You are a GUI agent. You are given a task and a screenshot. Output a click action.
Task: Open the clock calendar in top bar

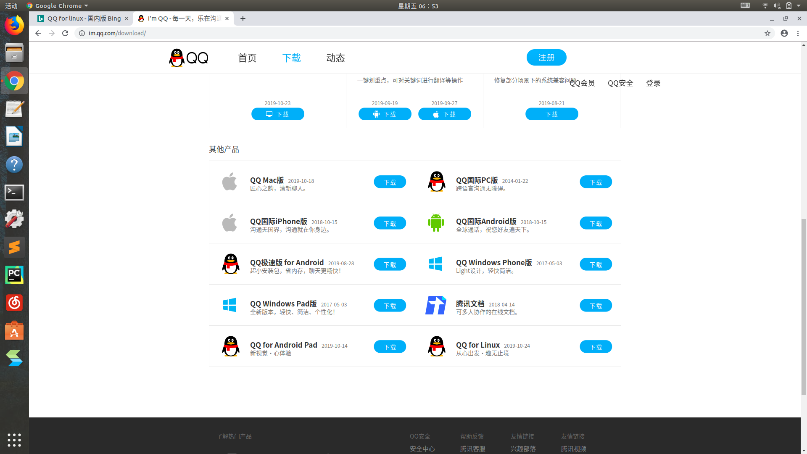(418, 6)
